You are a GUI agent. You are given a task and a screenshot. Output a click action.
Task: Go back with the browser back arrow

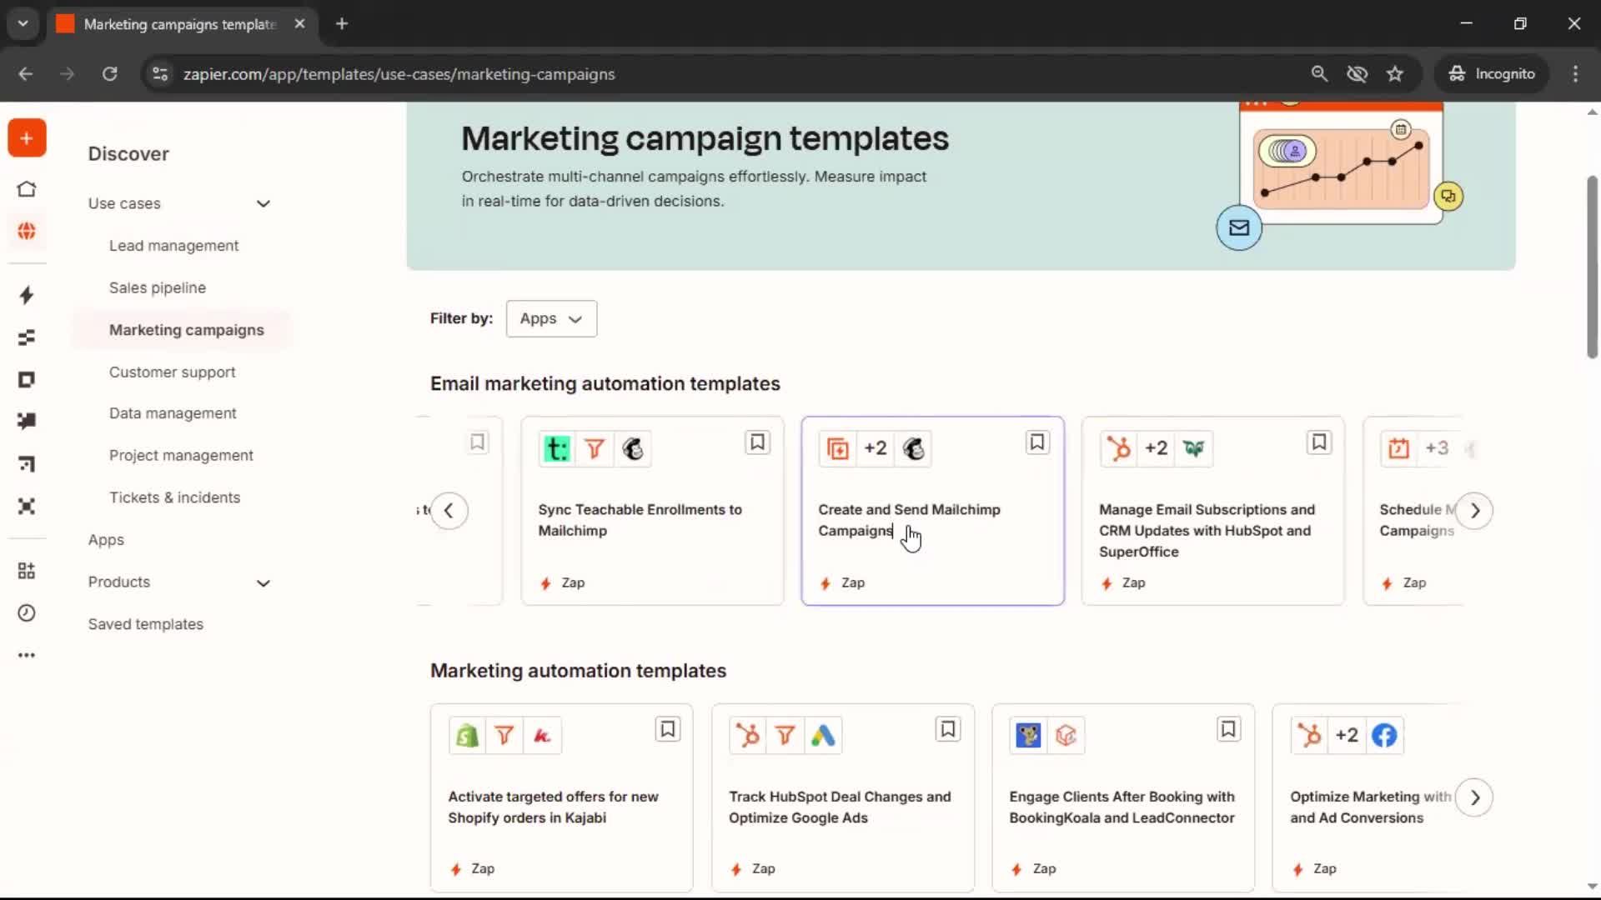tap(26, 73)
